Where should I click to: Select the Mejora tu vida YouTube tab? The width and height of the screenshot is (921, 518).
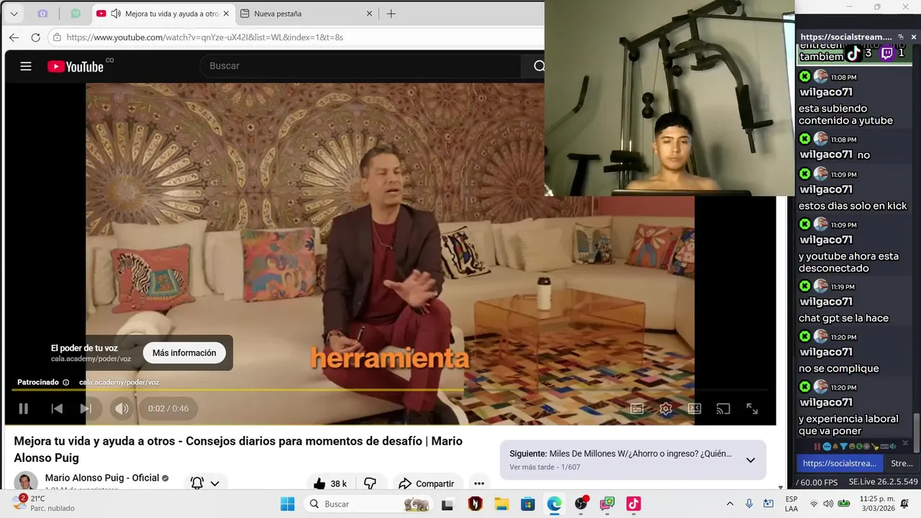click(163, 14)
